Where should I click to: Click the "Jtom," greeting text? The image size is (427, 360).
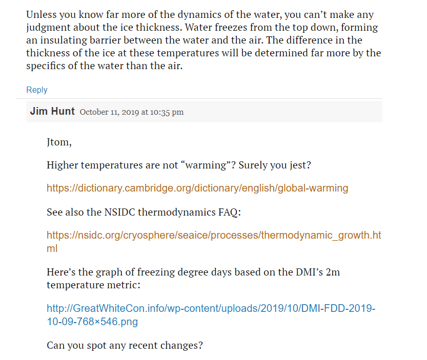point(59,142)
